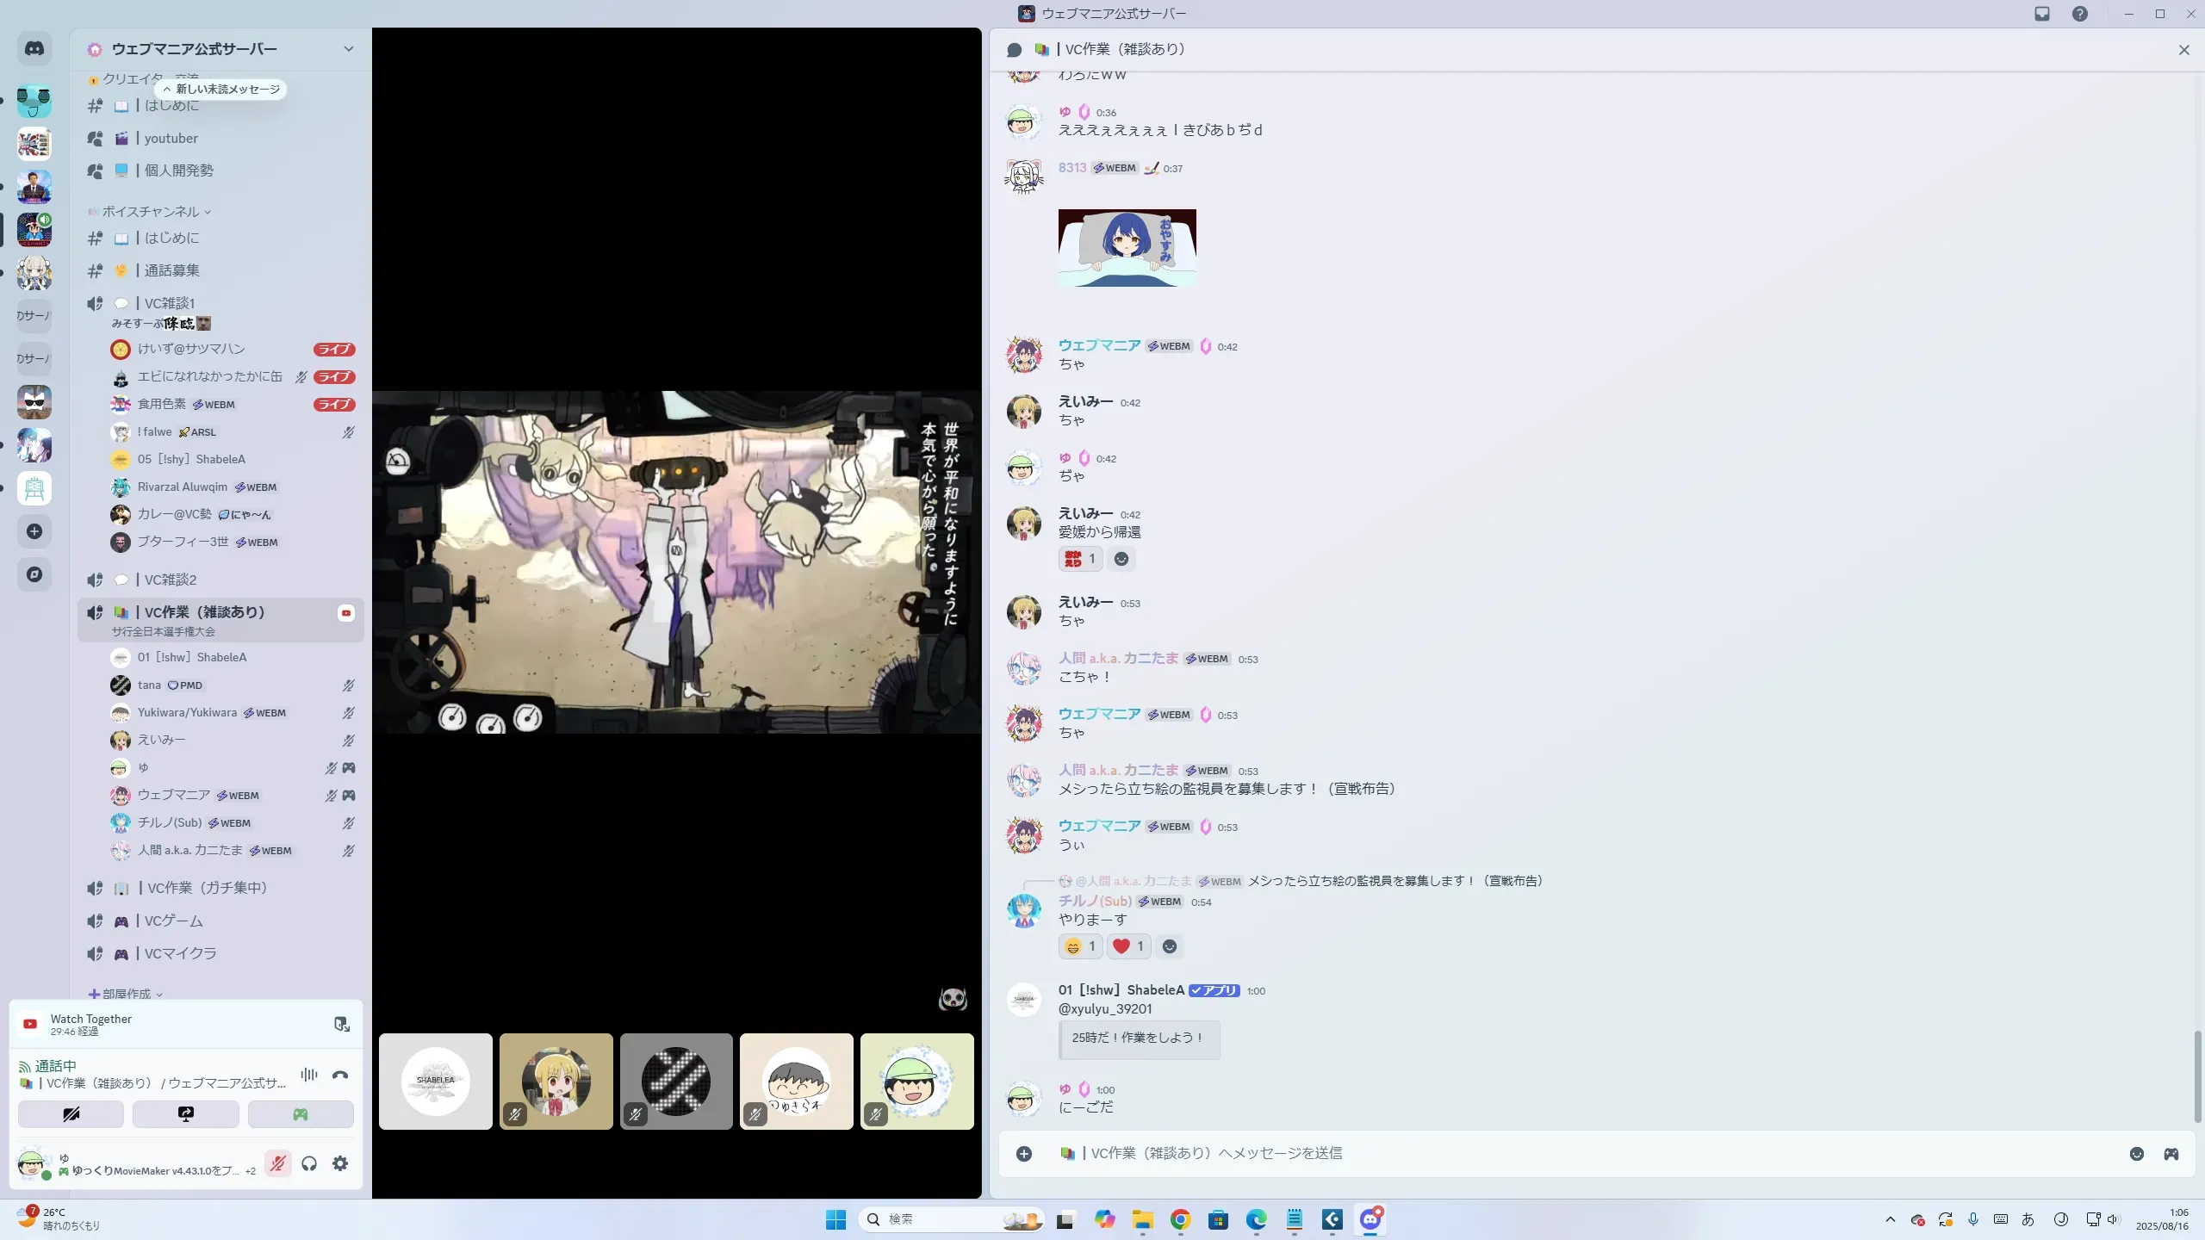Collapse the ボイスチャンネル category
The width and height of the screenshot is (2205, 1240).
(151, 212)
